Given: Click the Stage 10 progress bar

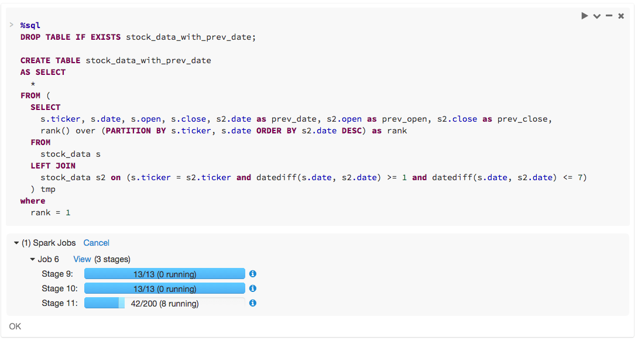Looking at the screenshot, I should 164,288.
